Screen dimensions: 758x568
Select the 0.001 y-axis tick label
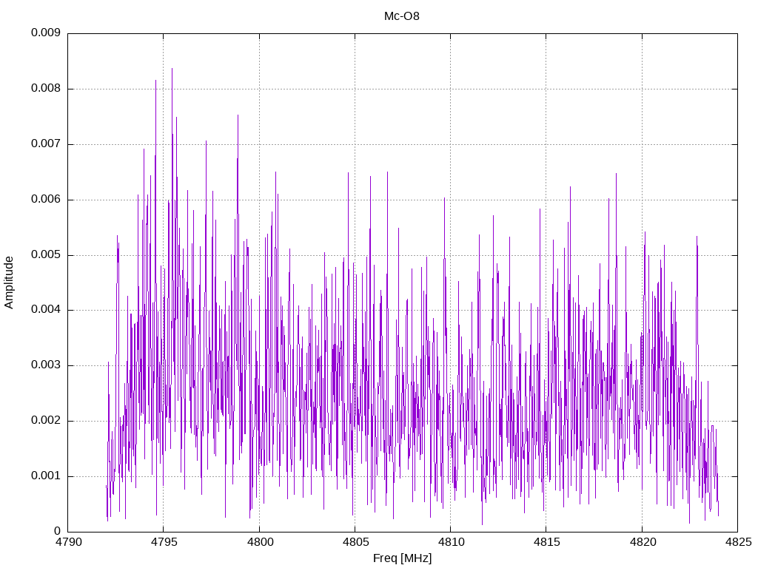tap(45, 476)
